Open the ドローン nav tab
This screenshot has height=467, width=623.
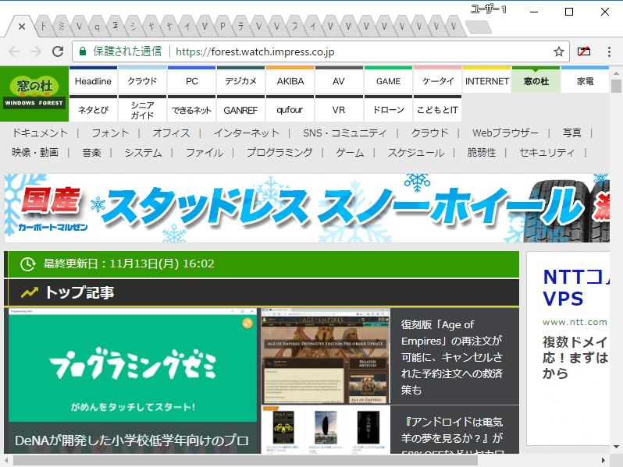tap(388, 109)
